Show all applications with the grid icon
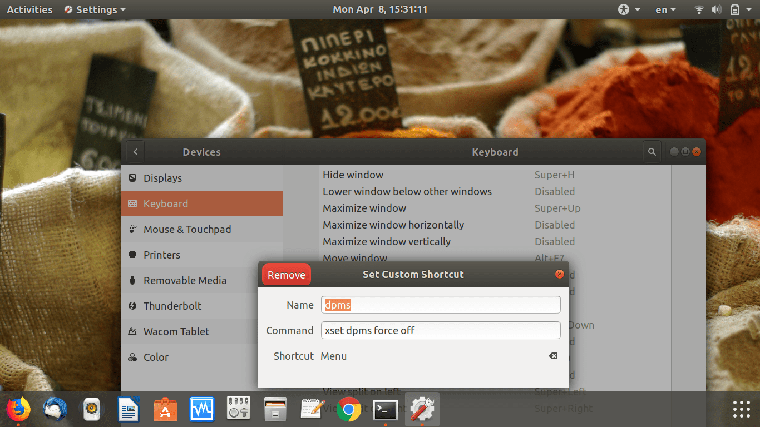The height and width of the screenshot is (427, 760). point(742,409)
